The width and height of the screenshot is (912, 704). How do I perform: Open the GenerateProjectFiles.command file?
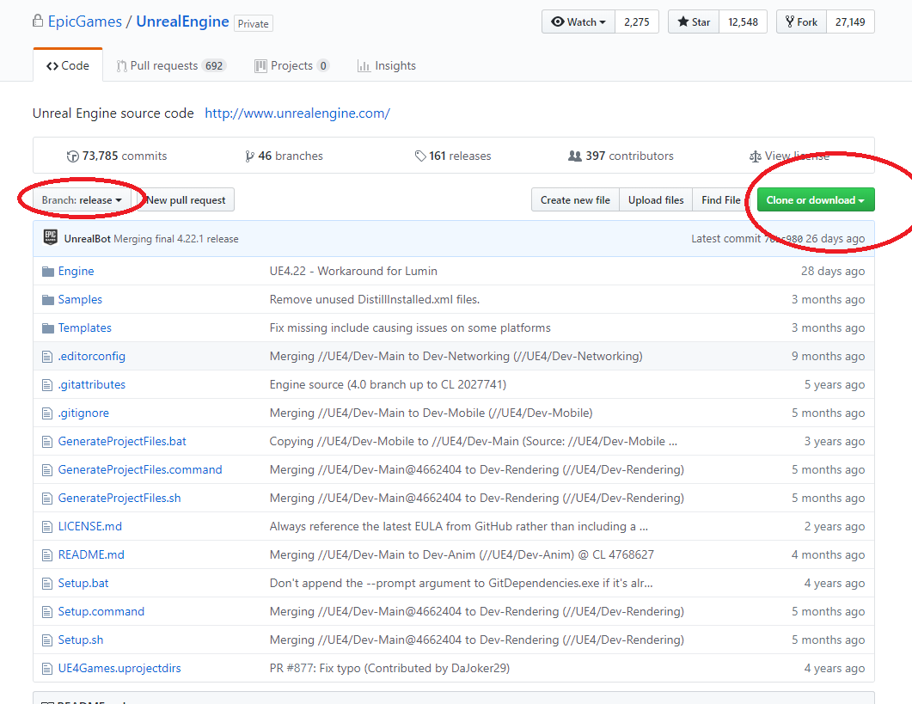pyautogui.click(x=139, y=469)
